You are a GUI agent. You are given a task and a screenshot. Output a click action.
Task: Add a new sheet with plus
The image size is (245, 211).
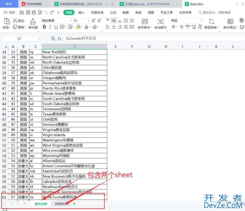pos(74,204)
